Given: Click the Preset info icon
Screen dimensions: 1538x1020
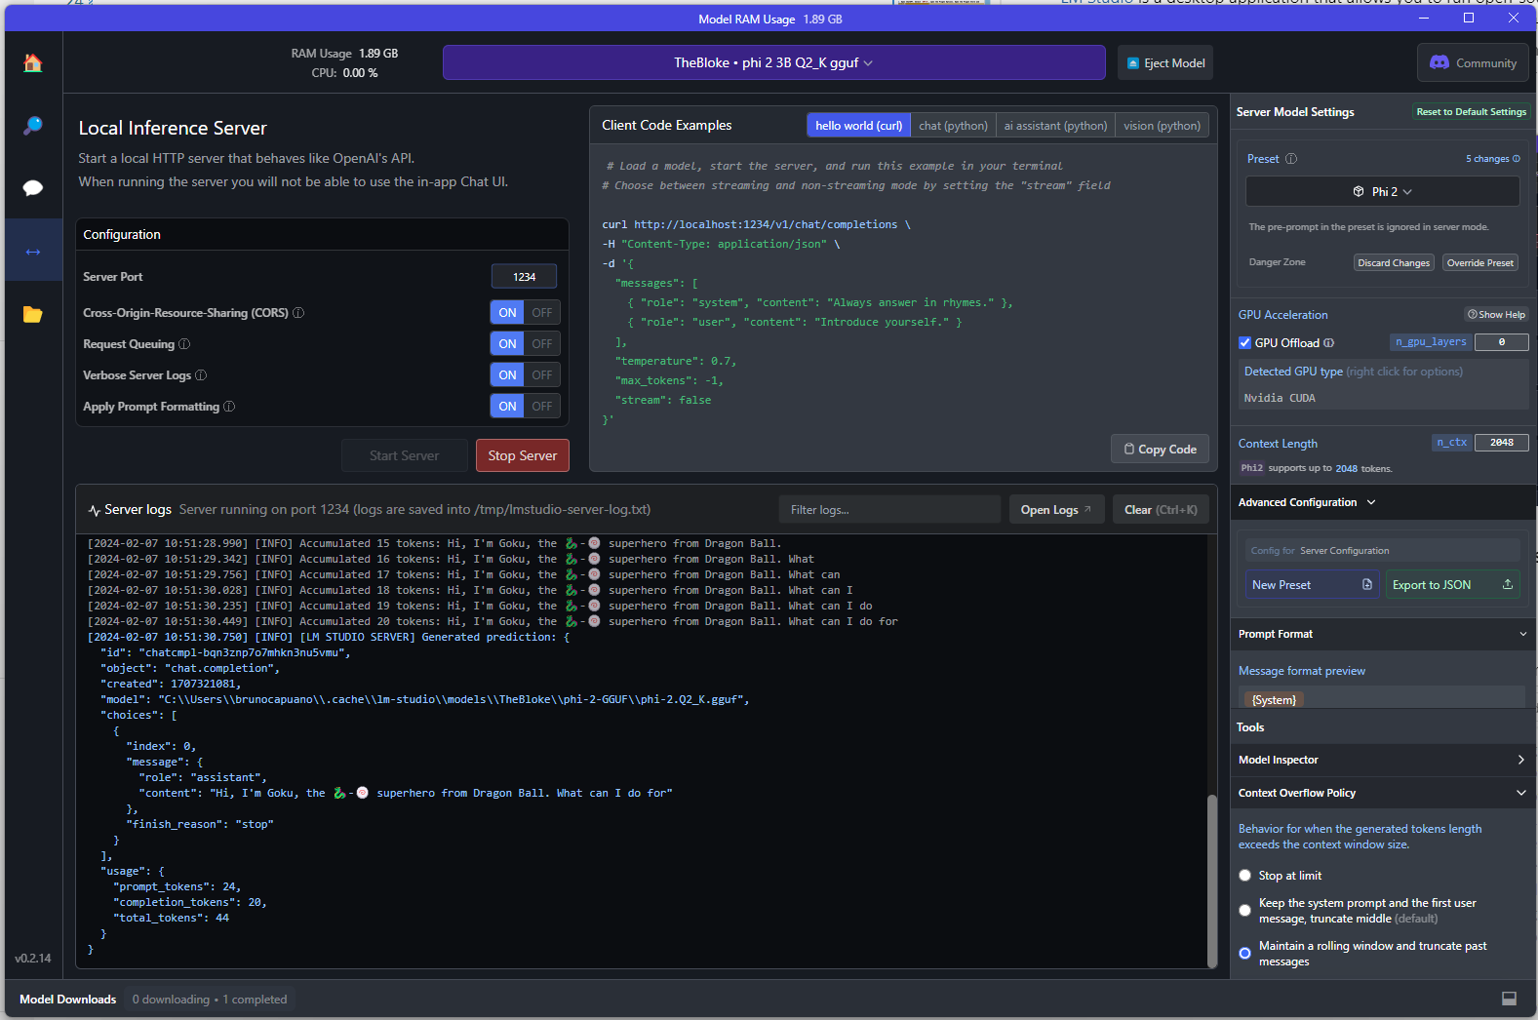Looking at the screenshot, I should pyautogui.click(x=1291, y=159).
